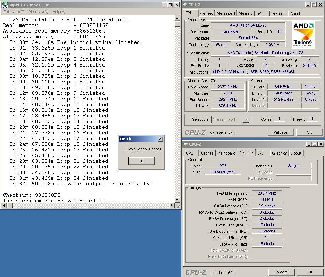Switch to About tab in top CPU-Z window
The image size is (325, 277).
coord(295,13)
